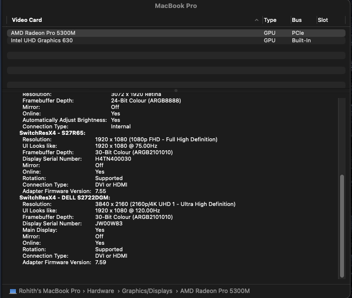The height and width of the screenshot is (298, 352).
Task: Sort by the Type column header
Action: point(270,20)
